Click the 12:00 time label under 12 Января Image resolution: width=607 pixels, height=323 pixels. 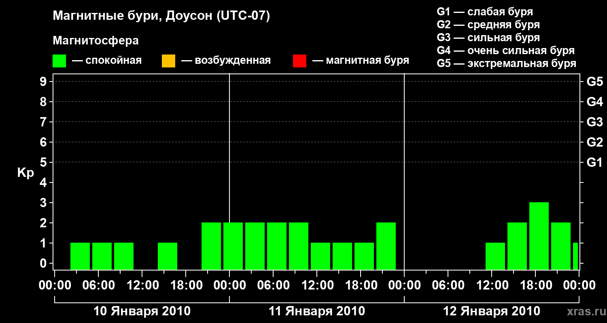pos(492,285)
